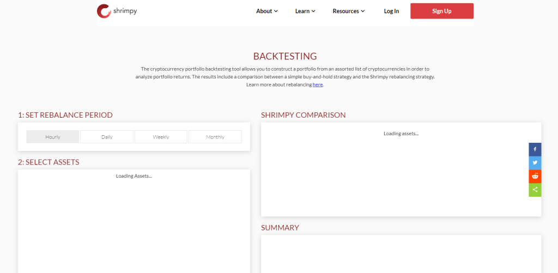Share page on Reddit

click(x=535, y=177)
